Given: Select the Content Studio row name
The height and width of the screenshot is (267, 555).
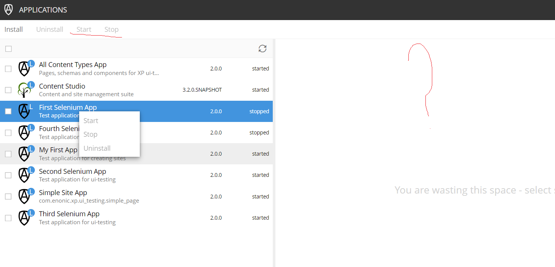Looking at the screenshot, I should [62, 86].
